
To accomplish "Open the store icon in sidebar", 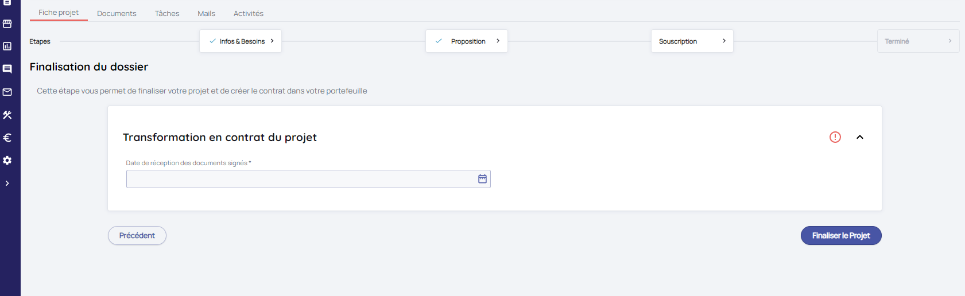I will [7, 24].
